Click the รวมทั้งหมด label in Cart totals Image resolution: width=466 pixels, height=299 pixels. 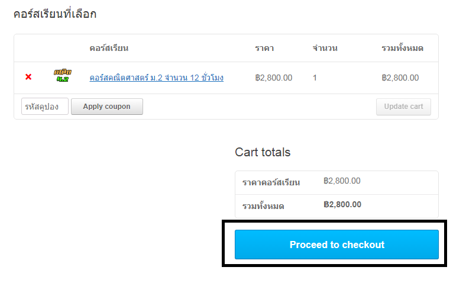click(x=263, y=206)
